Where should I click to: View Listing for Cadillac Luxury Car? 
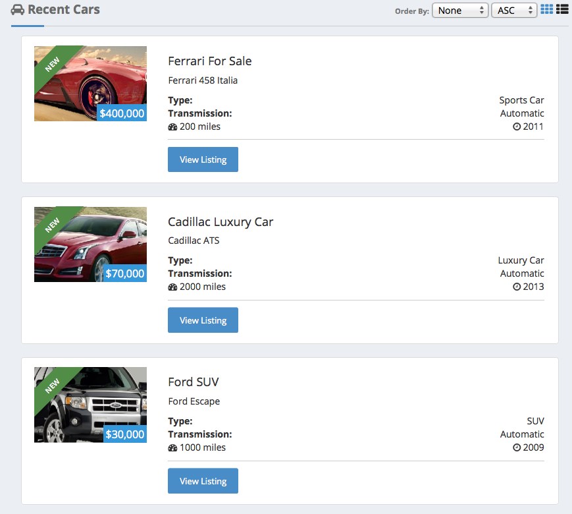point(203,320)
